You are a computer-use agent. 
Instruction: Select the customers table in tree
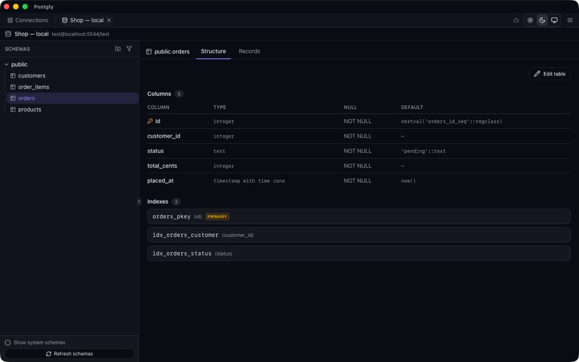(x=73, y=76)
